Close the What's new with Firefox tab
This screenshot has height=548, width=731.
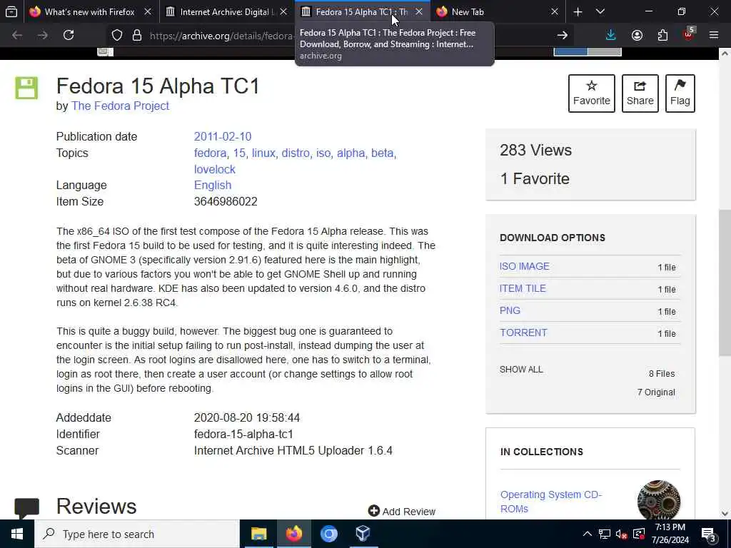point(148,11)
